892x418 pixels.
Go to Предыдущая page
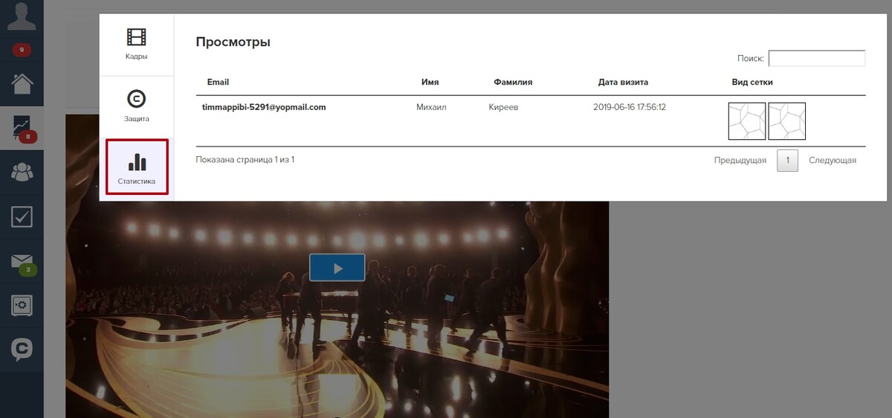click(740, 160)
